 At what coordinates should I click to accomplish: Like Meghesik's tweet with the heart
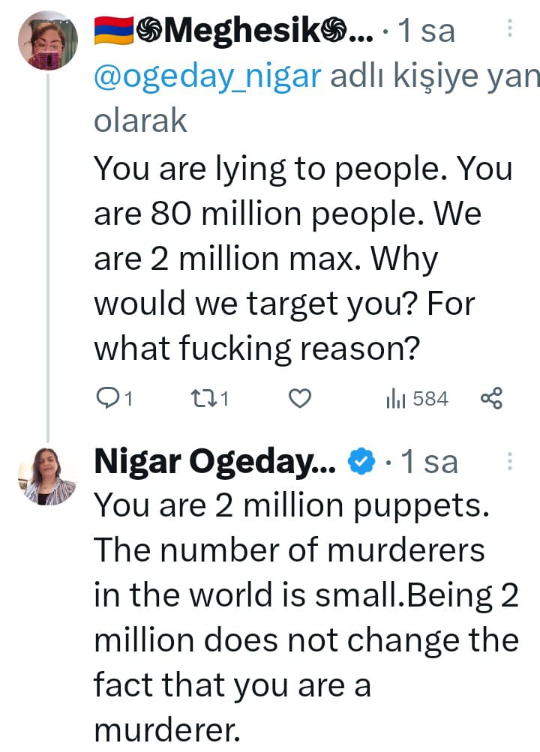300,399
